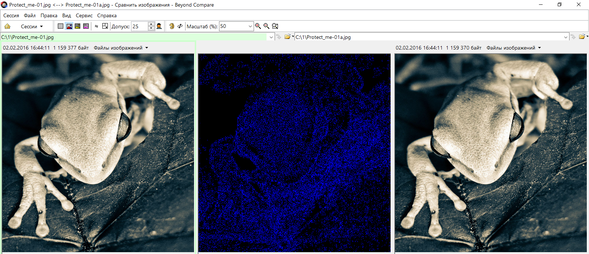Click the zoom out magnifier

coord(267,26)
